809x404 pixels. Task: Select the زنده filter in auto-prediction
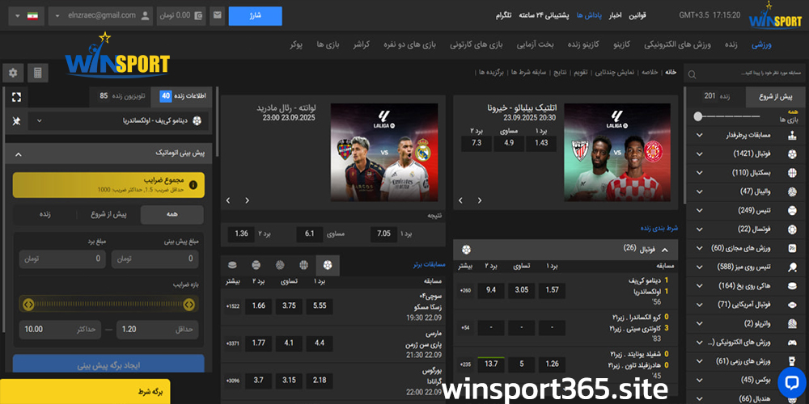(45, 214)
